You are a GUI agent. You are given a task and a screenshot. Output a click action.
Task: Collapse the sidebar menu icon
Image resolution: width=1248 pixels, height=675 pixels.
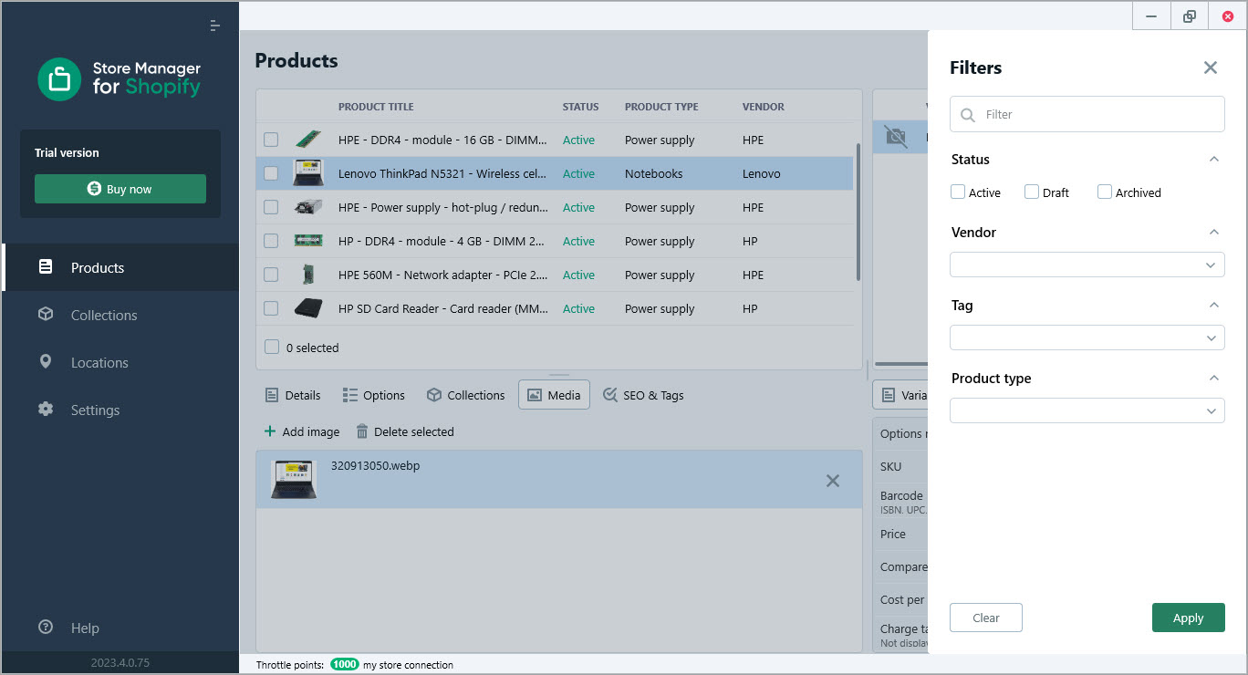(214, 26)
